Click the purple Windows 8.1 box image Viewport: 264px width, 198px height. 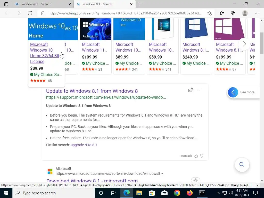coord(230,29)
